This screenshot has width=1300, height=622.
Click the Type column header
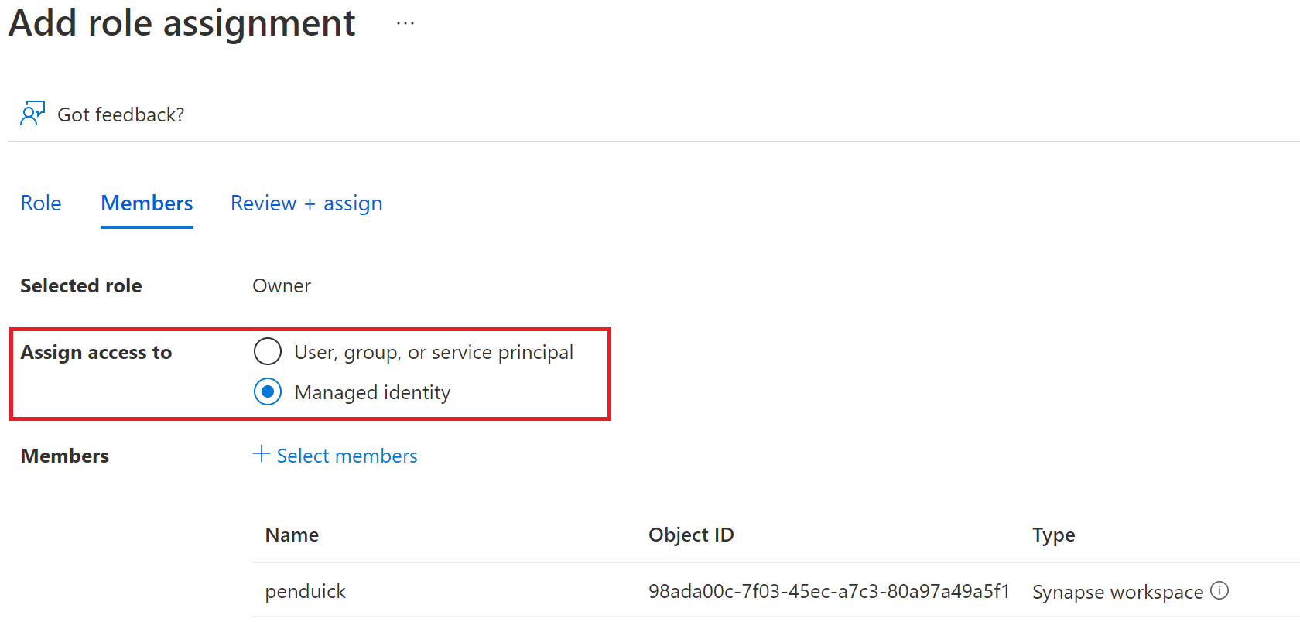click(x=1053, y=535)
